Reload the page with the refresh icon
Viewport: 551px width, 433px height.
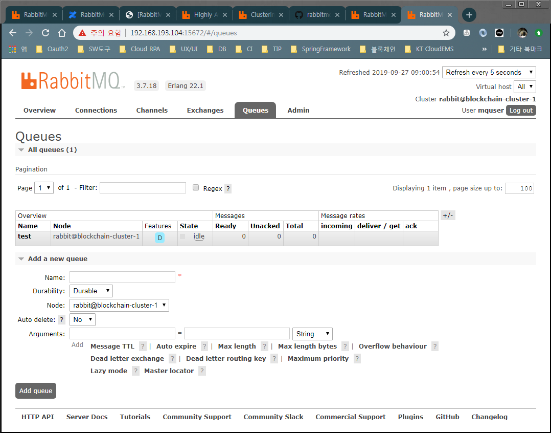point(45,33)
